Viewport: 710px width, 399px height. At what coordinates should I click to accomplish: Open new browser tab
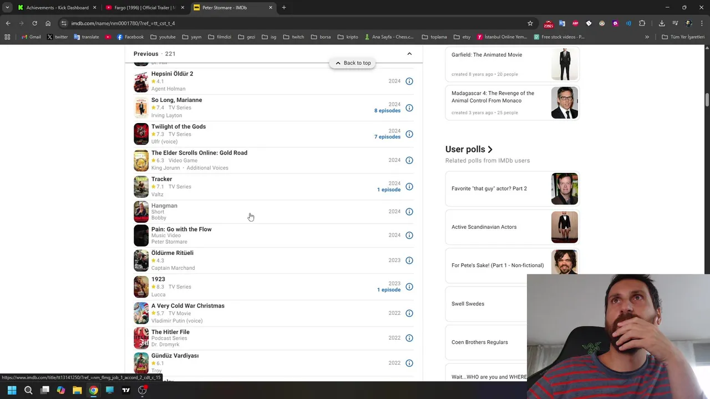point(284,8)
